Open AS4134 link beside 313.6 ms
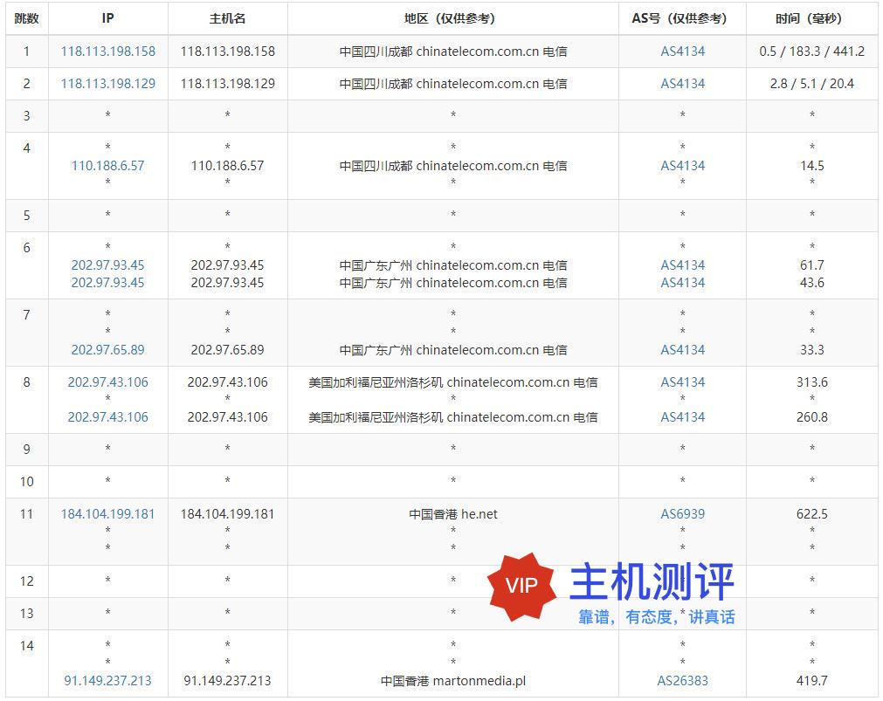This screenshot has height=701, width=883. click(682, 382)
